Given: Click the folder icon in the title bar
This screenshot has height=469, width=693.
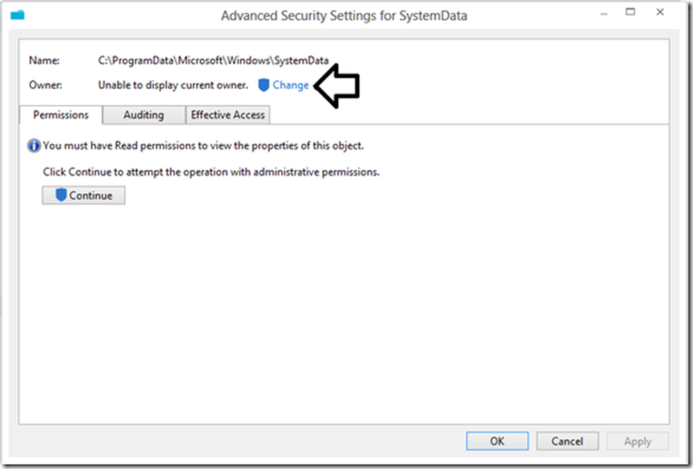Looking at the screenshot, I should (x=17, y=14).
